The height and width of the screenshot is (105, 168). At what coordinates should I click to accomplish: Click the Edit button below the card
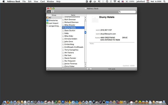point(89,69)
